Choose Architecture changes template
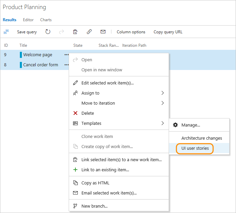 [x=202, y=138]
